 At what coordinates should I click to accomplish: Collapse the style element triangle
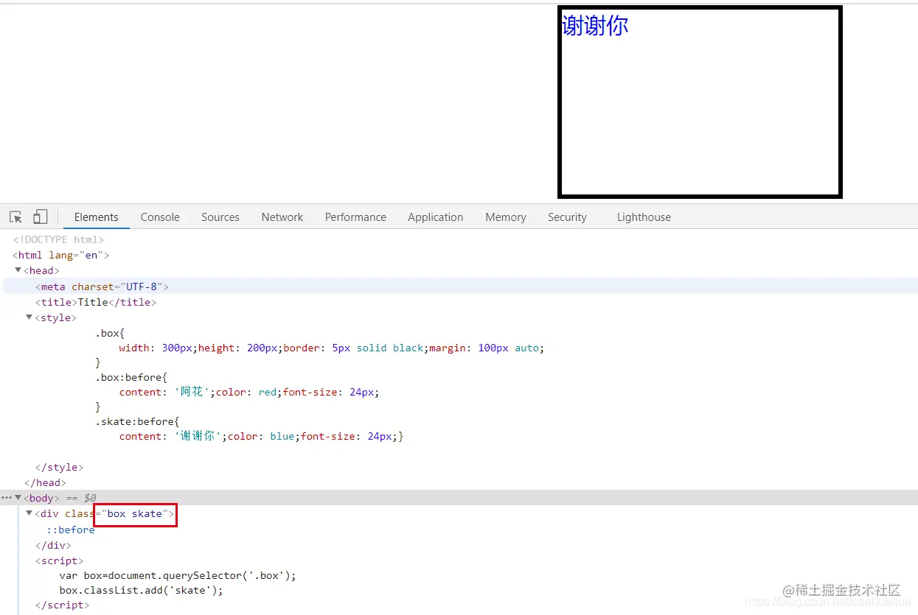(x=29, y=317)
